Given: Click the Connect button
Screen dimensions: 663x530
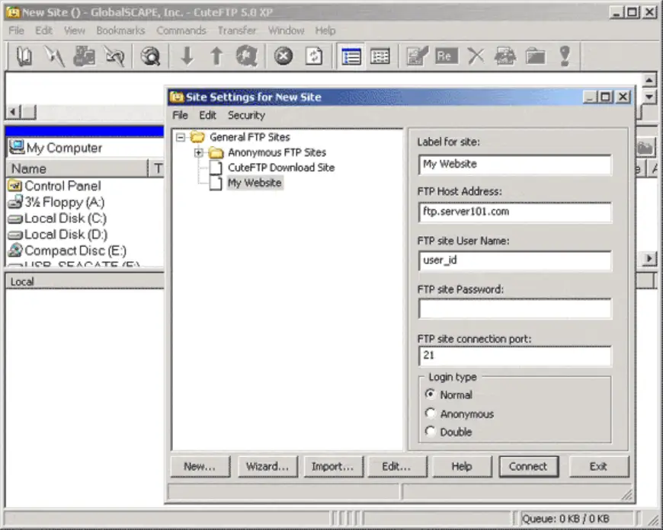Looking at the screenshot, I should point(528,467).
